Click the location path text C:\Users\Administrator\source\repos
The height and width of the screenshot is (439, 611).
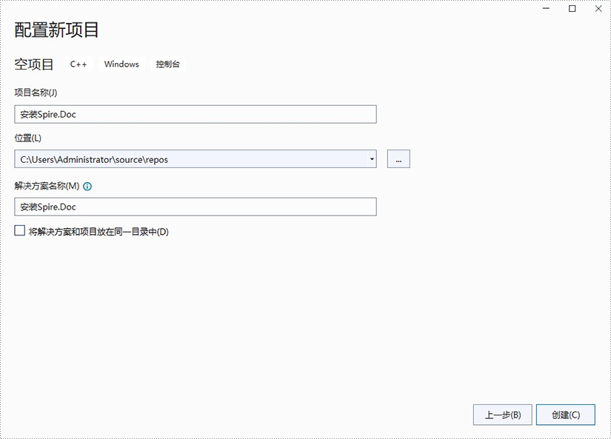94,160
